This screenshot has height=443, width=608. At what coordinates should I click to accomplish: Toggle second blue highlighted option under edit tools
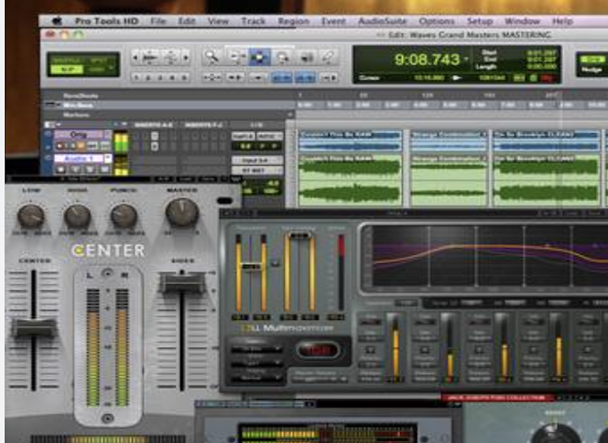pyautogui.click(x=306, y=78)
